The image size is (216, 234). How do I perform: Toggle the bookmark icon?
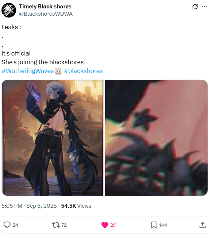(x=154, y=225)
